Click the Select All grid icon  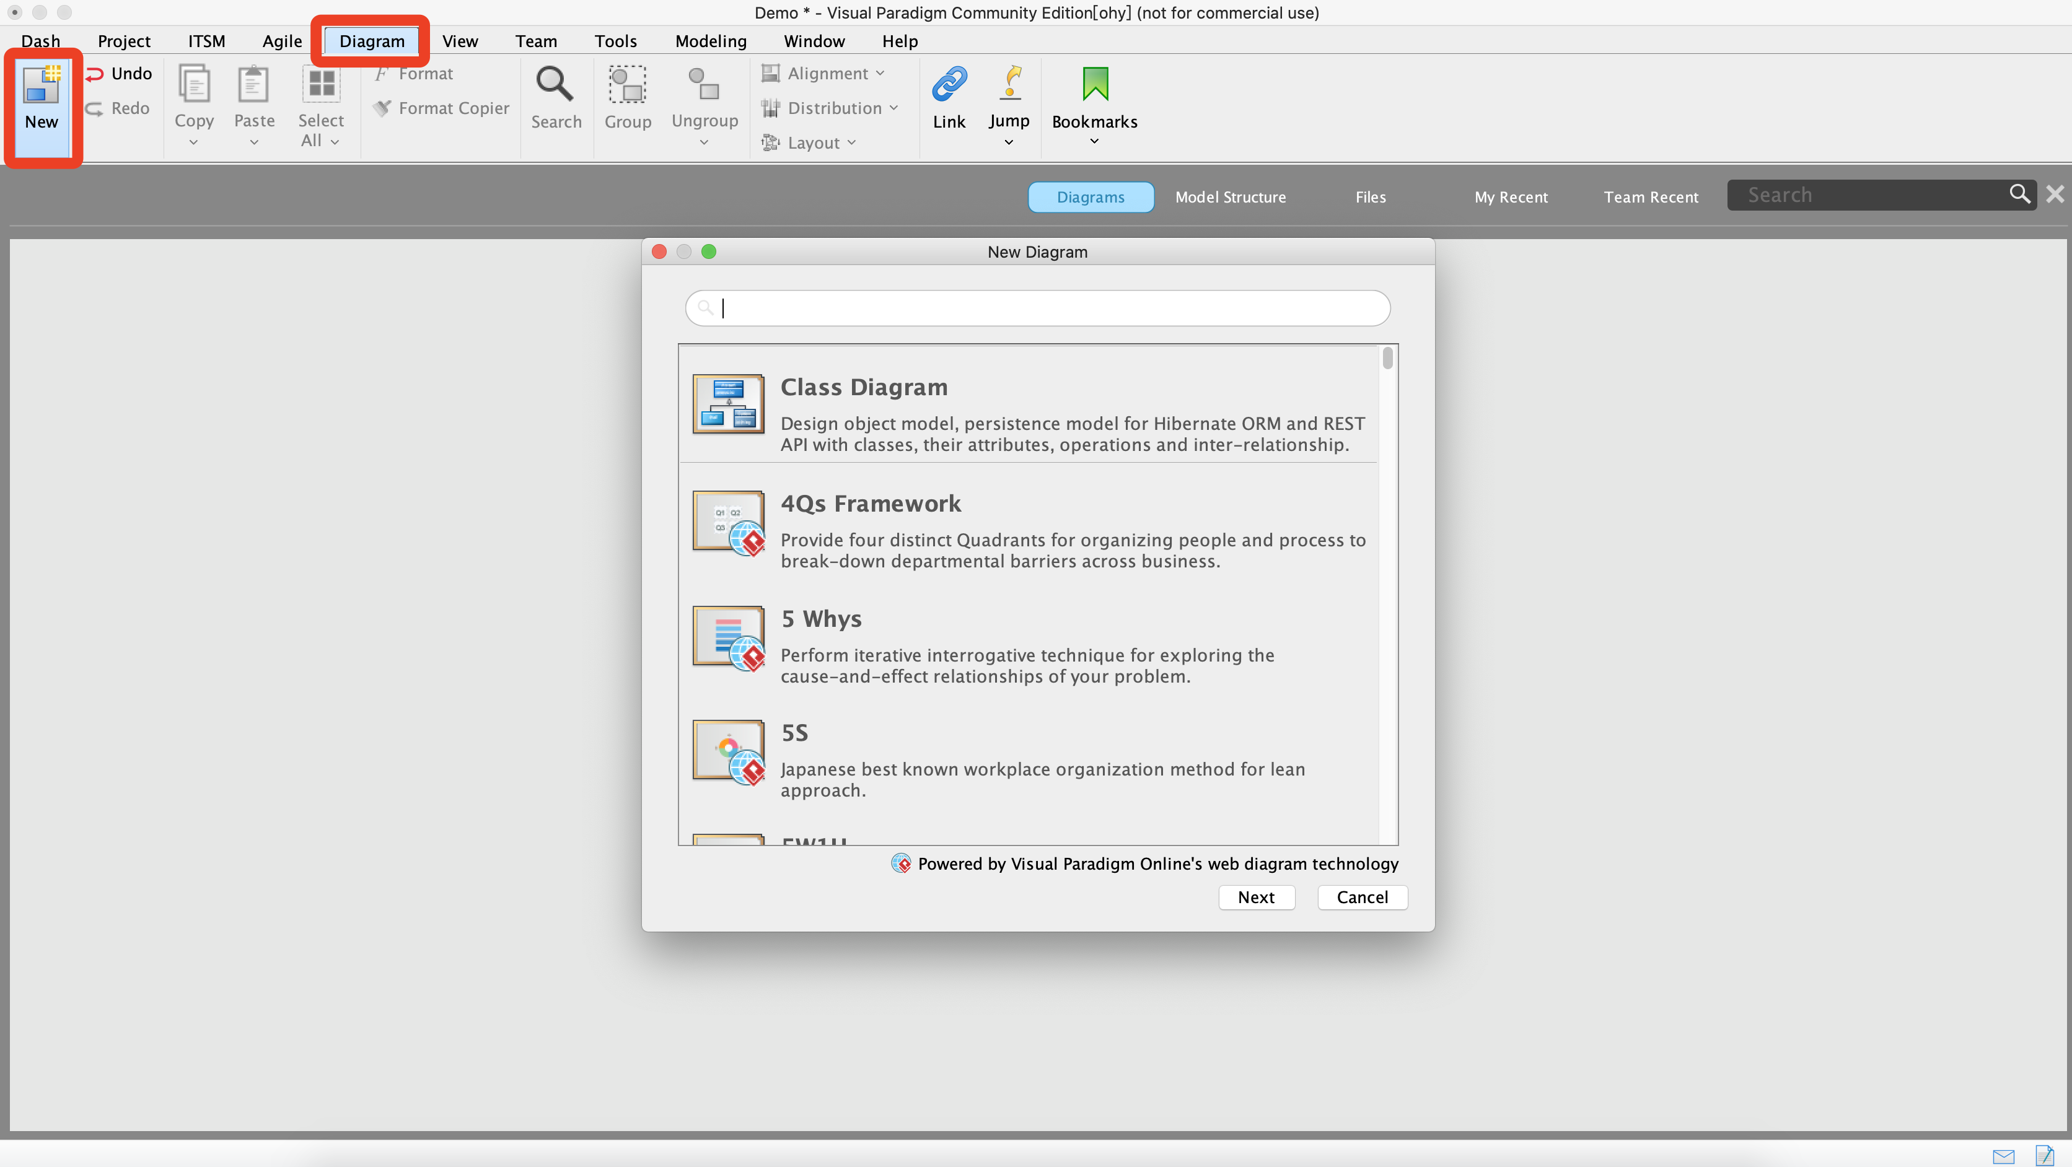click(322, 83)
